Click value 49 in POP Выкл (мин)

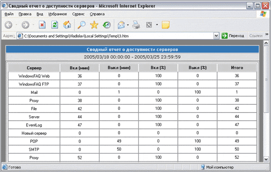(x=119, y=141)
